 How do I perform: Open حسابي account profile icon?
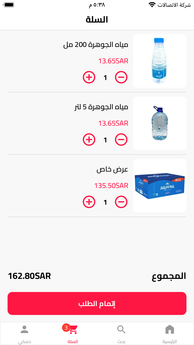pyautogui.click(x=24, y=329)
